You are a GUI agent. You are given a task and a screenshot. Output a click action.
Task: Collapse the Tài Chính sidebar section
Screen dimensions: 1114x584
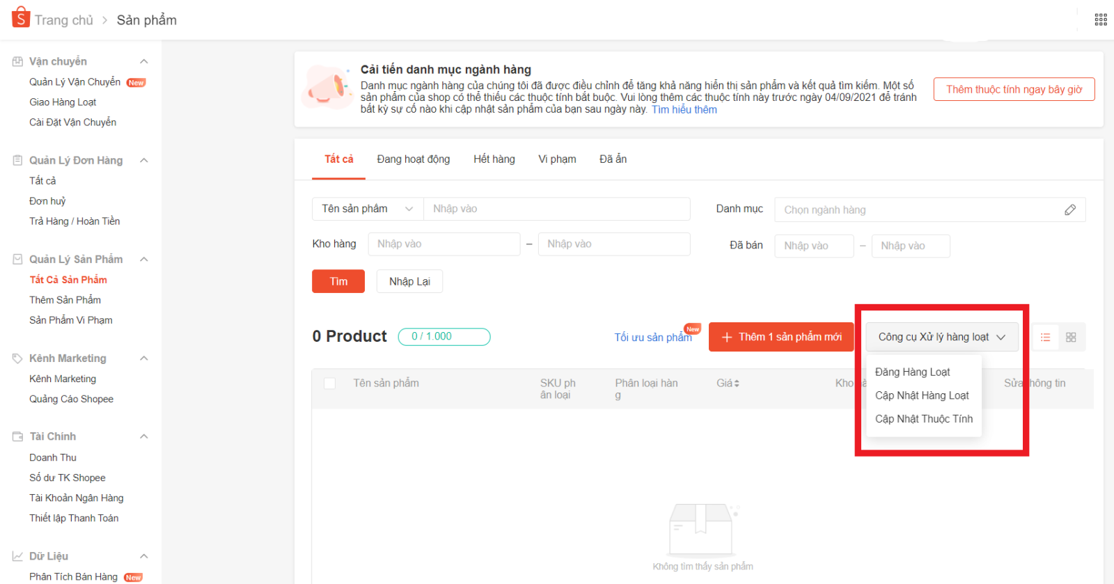click(x=144, y=436)
